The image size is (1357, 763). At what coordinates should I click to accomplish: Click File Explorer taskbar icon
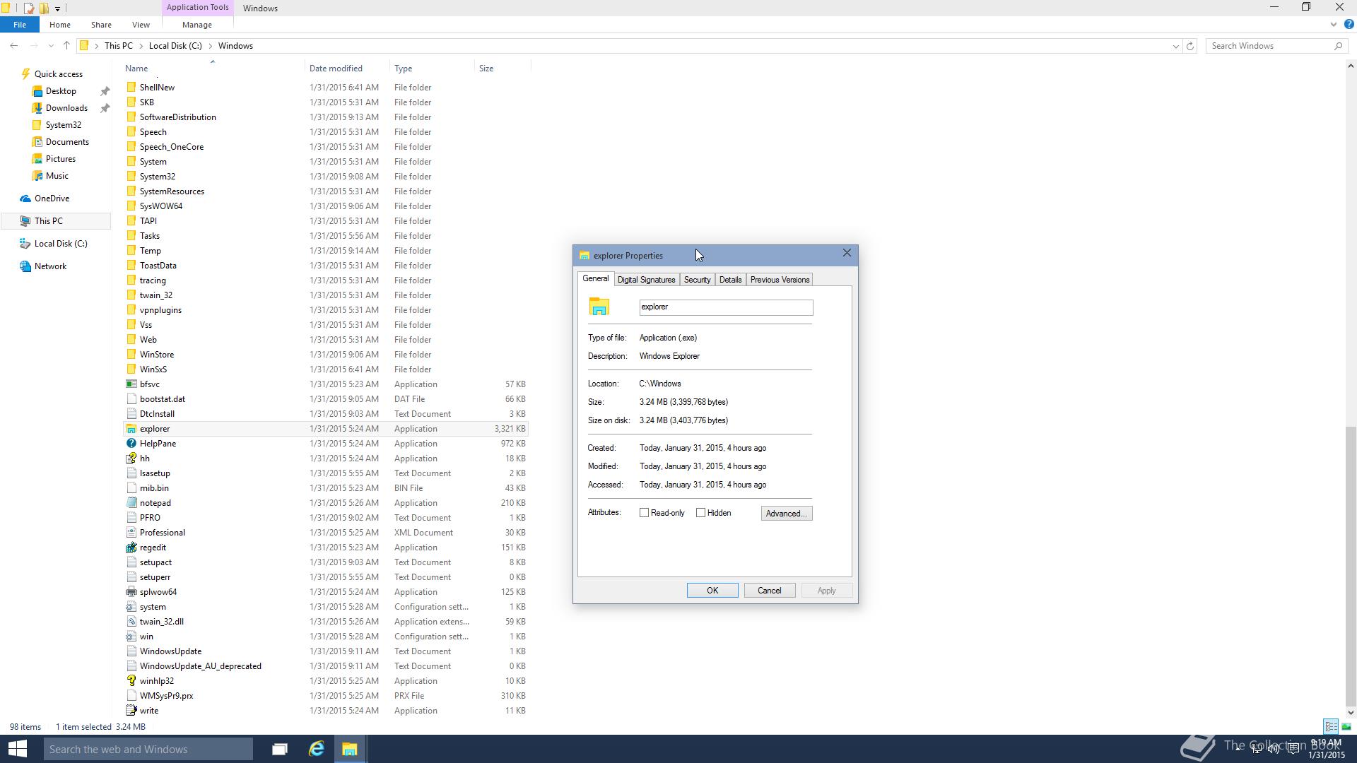click(x=349, y=749)
